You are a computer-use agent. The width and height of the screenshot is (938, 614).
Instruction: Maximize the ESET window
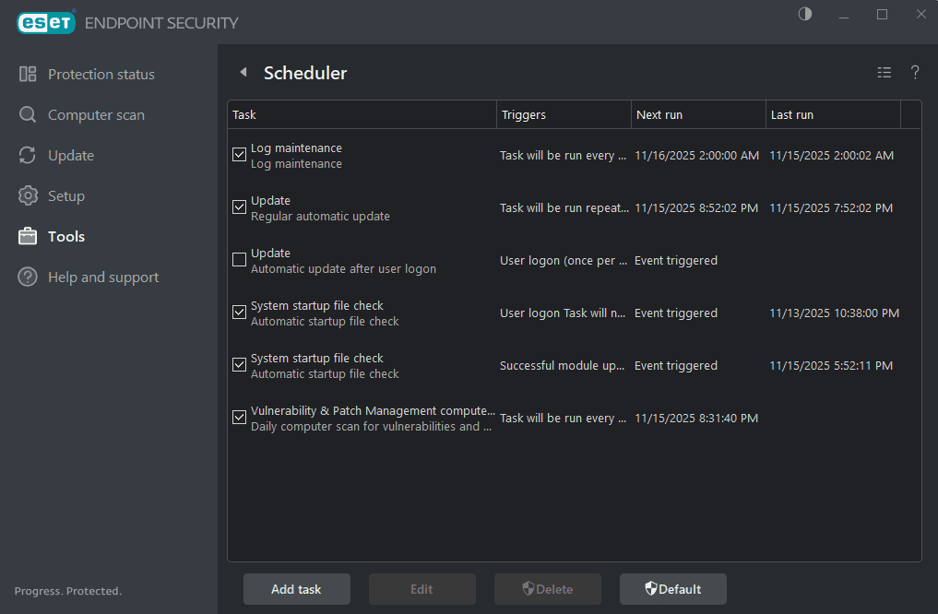coord(882,15)
